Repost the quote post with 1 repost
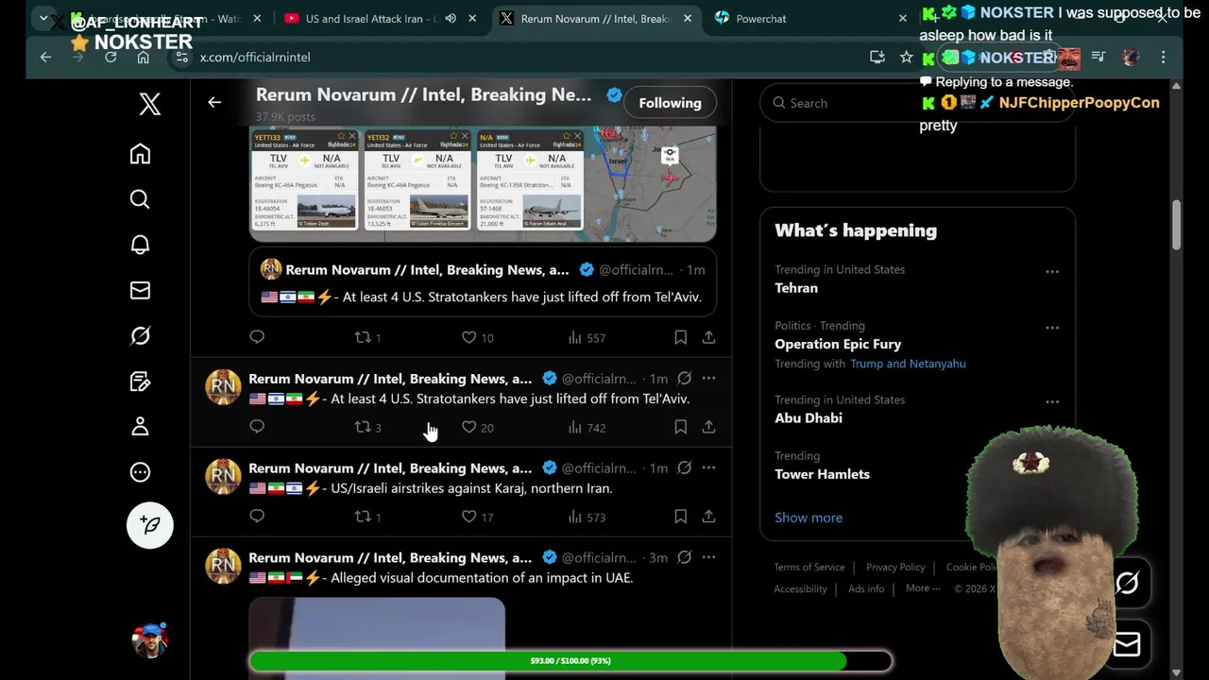 [x=367, y=337]
